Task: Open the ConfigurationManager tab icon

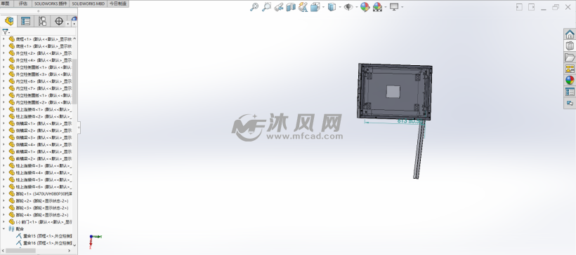Action: [42, 21]
